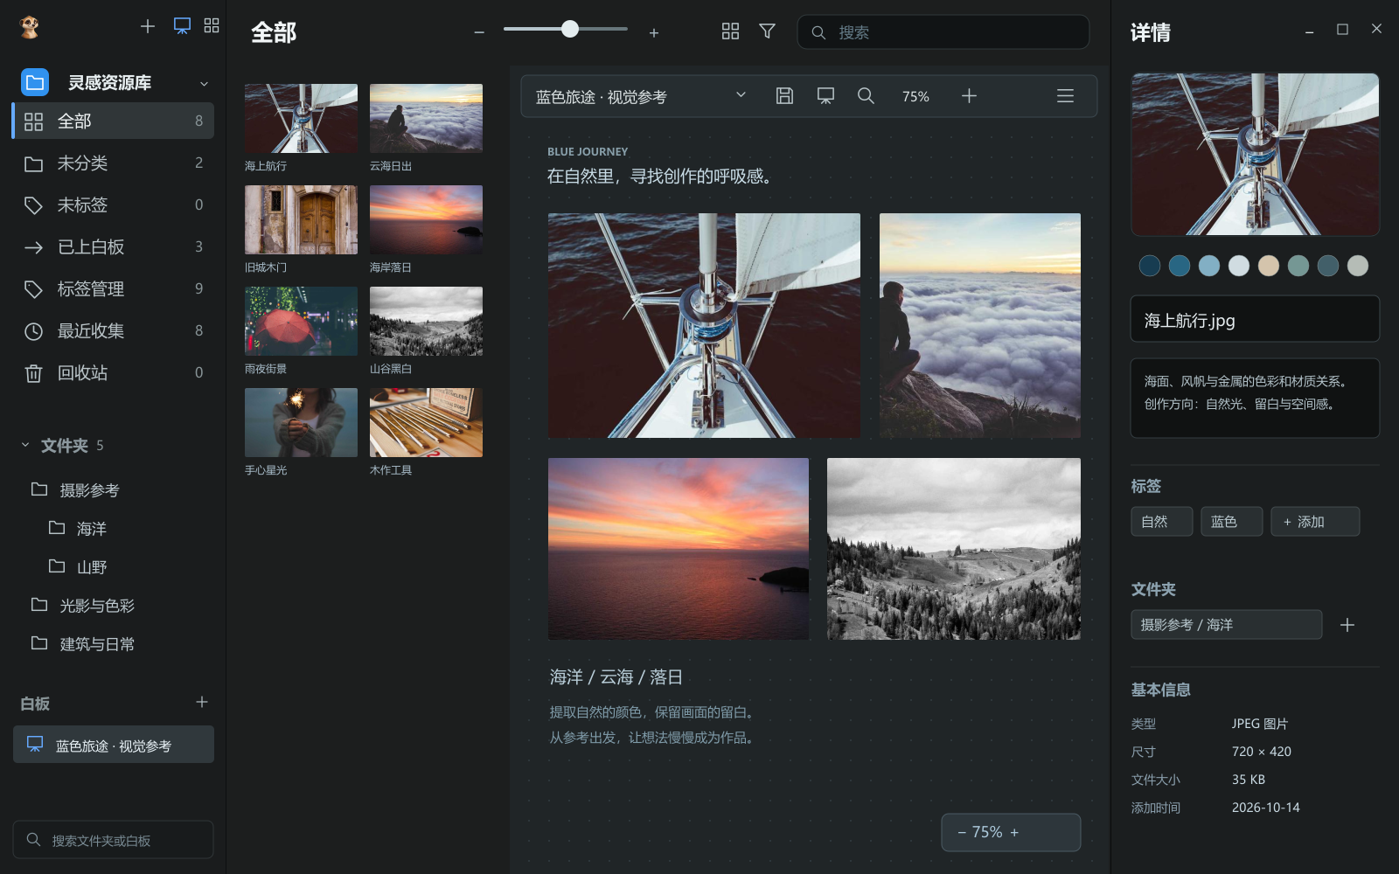Open the filter funnel icon
1399x874 pixels.
coord(767,31)
